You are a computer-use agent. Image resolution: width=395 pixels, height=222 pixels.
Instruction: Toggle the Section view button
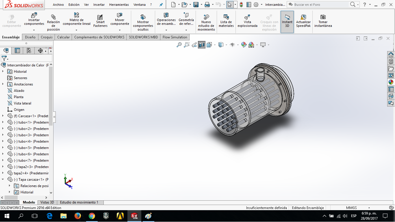202,45
